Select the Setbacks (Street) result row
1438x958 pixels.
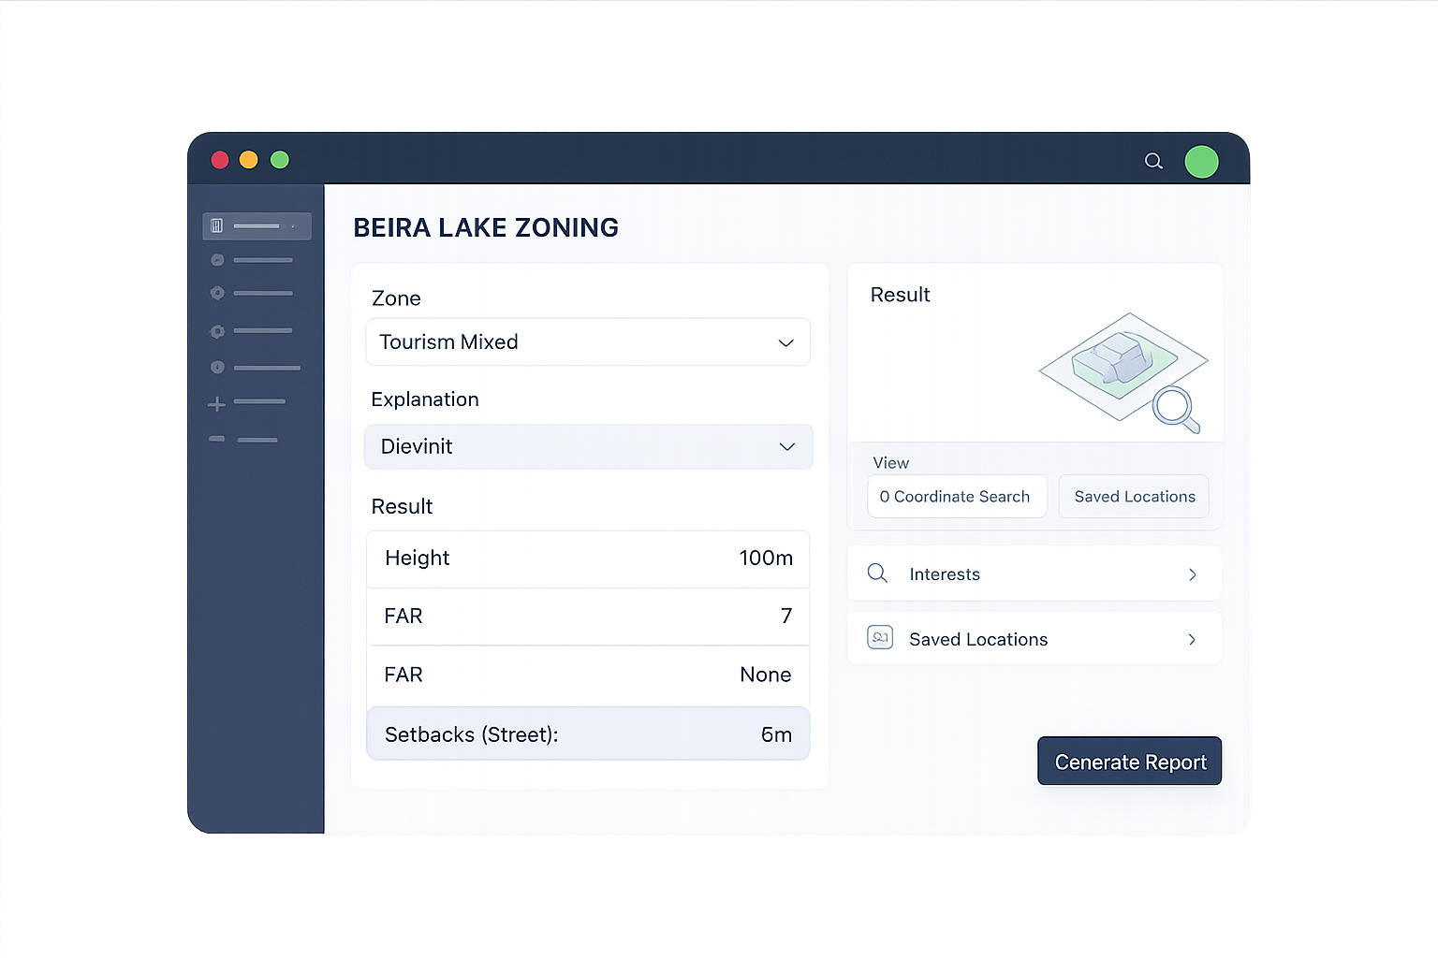588,733
